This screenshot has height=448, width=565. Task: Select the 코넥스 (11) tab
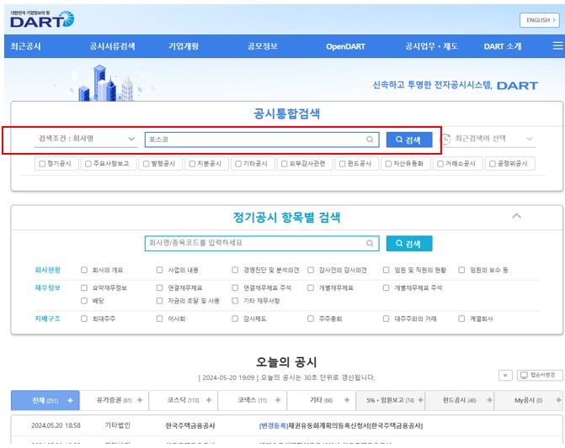[253, 400]
